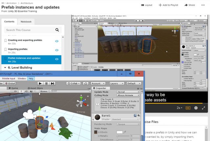Screen dimensions: 210x141
Task: Click the green Y-axis move handle arrow
Action: (39, 108)
